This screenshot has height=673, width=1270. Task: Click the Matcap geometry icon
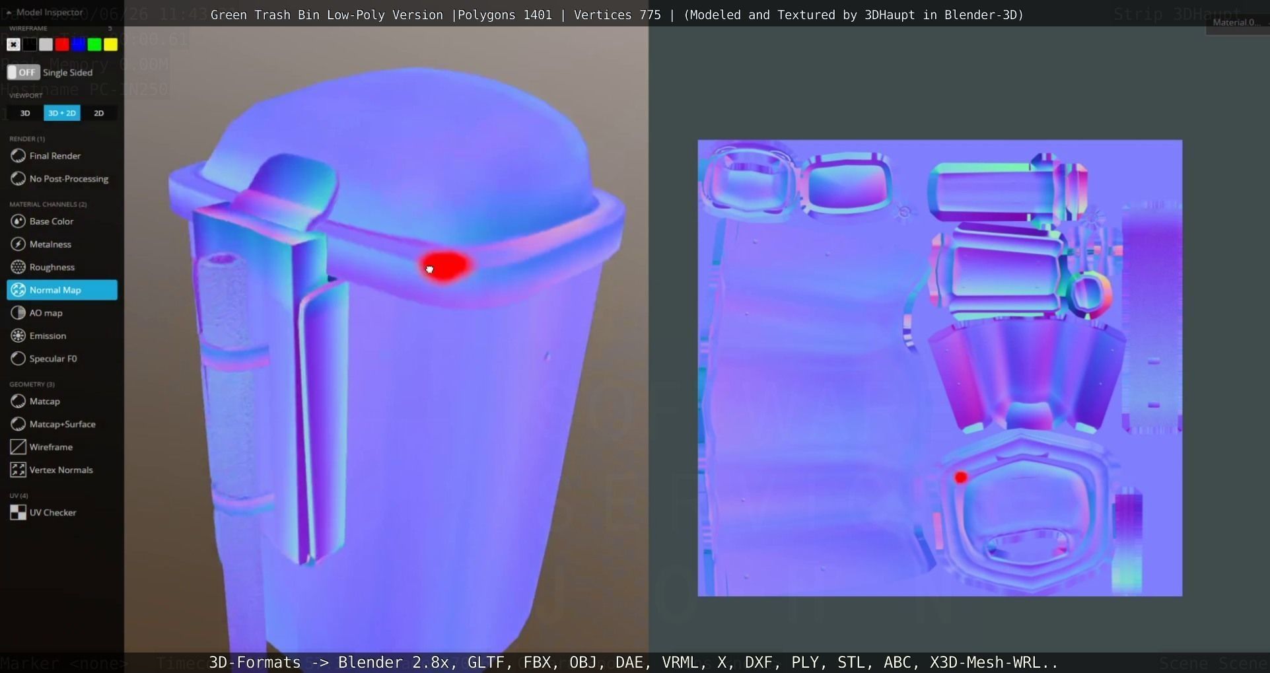pyautogui.click(x=18, y=401)
